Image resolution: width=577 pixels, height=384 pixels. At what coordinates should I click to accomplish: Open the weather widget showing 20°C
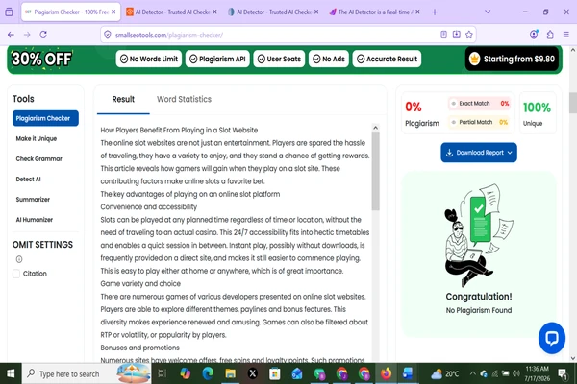click(x=445, y=373)
